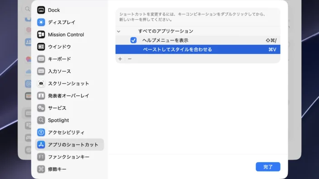This screenshot has height=179, width=319.
Task: Select ペーストしてスタイルを合わせる row
Action: (198, 49)
